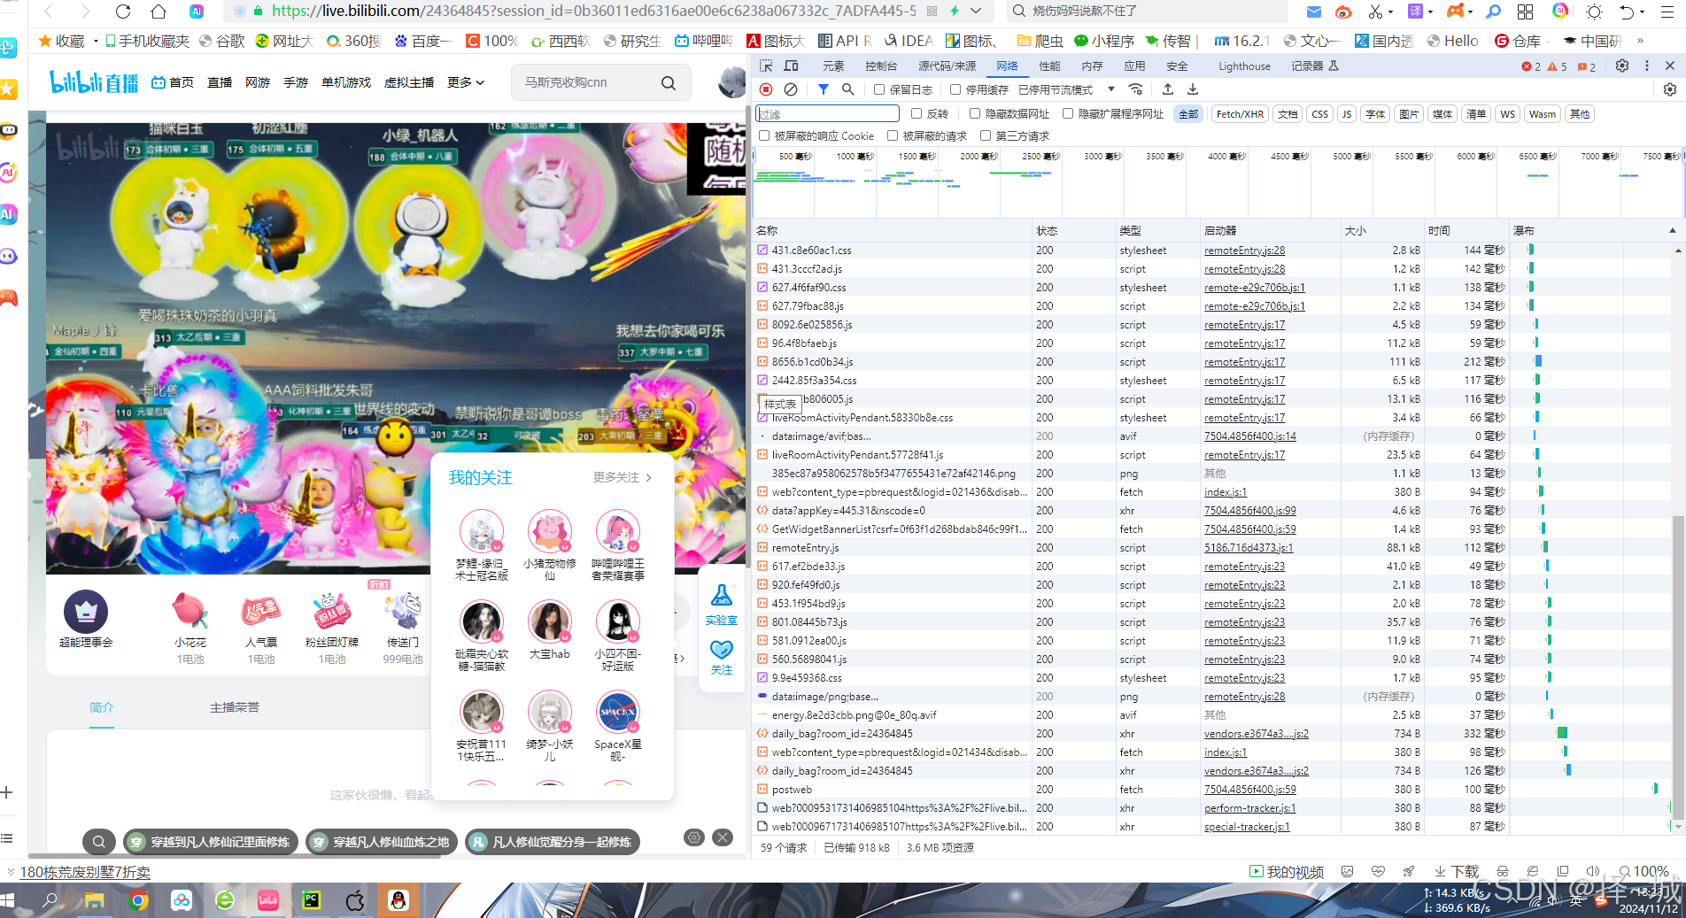Click the bilibili live logo
Viewport: 1686px width, 918px height.
(x=94, y=82)
